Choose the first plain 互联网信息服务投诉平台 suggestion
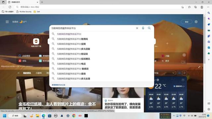The image size is (212, 119). (x=102, y=34)
